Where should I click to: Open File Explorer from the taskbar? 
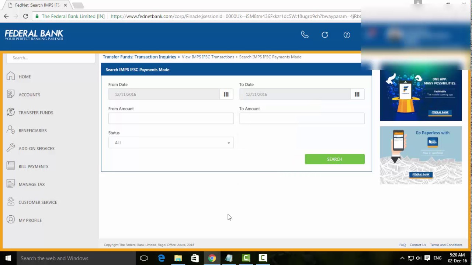(178, 258)
